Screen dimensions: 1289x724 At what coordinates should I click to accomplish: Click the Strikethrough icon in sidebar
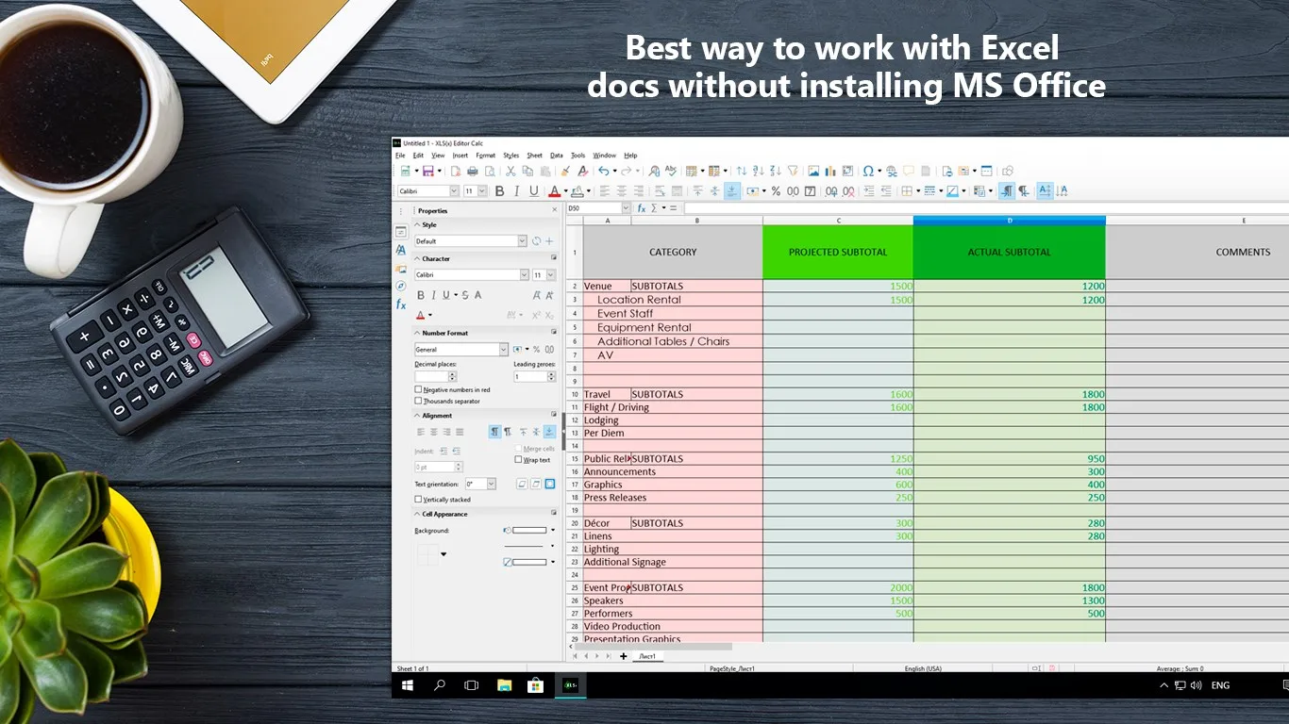click(x=465, y=295)
